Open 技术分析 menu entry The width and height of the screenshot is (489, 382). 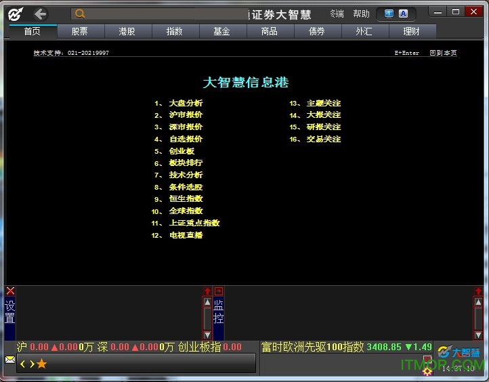coord(186,175)
